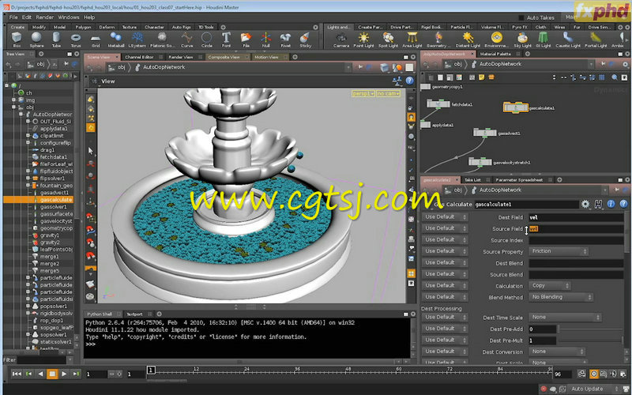This screenshot has width=632, height=395.
Task: Add a Distant Light from the shelf
Action: pyautogui.click(x=468, y=39)
